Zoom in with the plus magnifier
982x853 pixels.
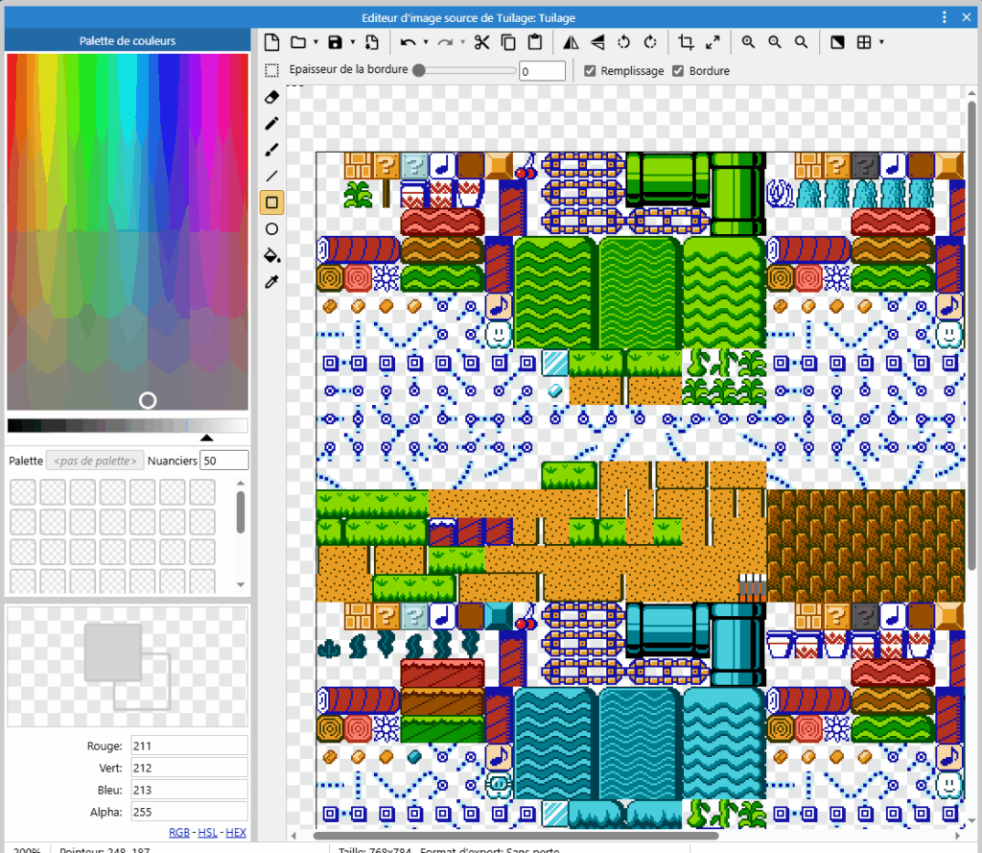748,42
